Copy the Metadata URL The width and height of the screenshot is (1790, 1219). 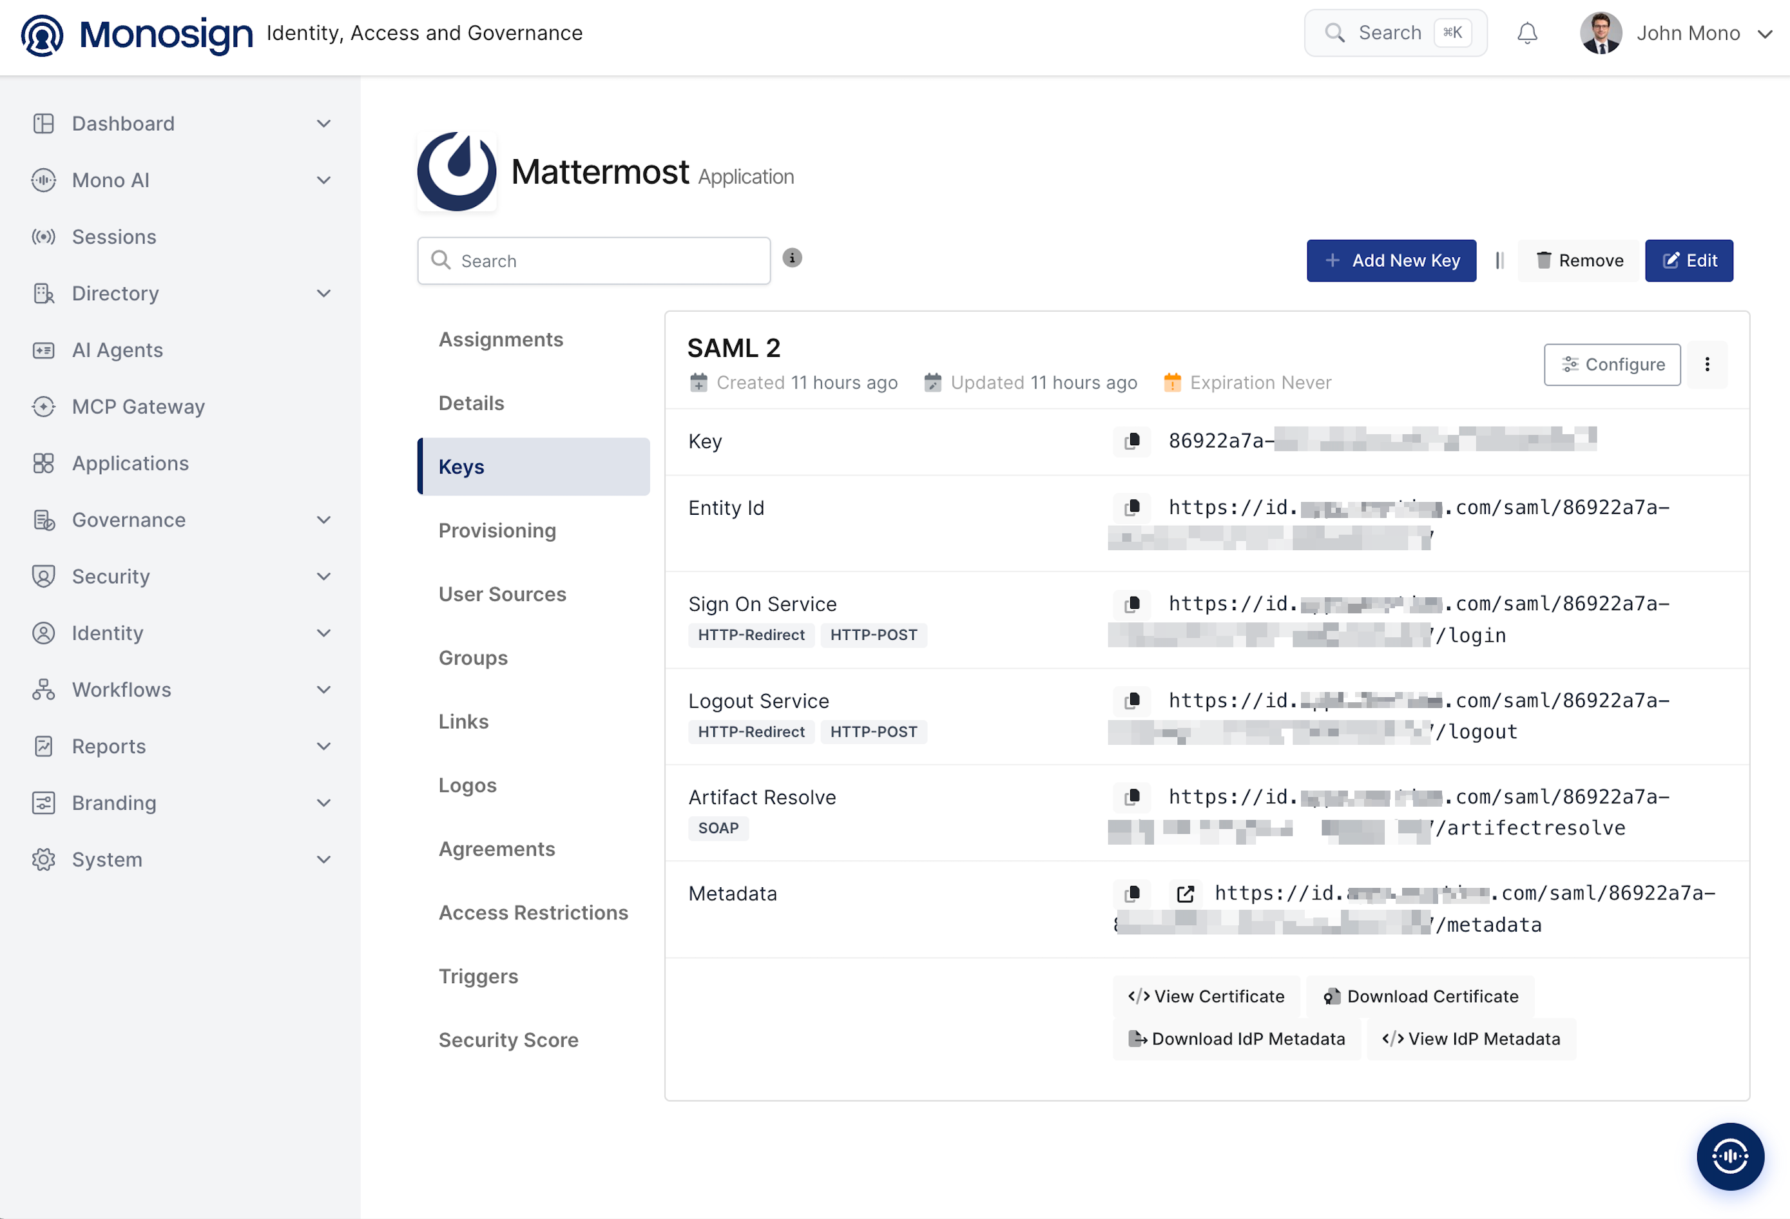[x=1132, y=893]
